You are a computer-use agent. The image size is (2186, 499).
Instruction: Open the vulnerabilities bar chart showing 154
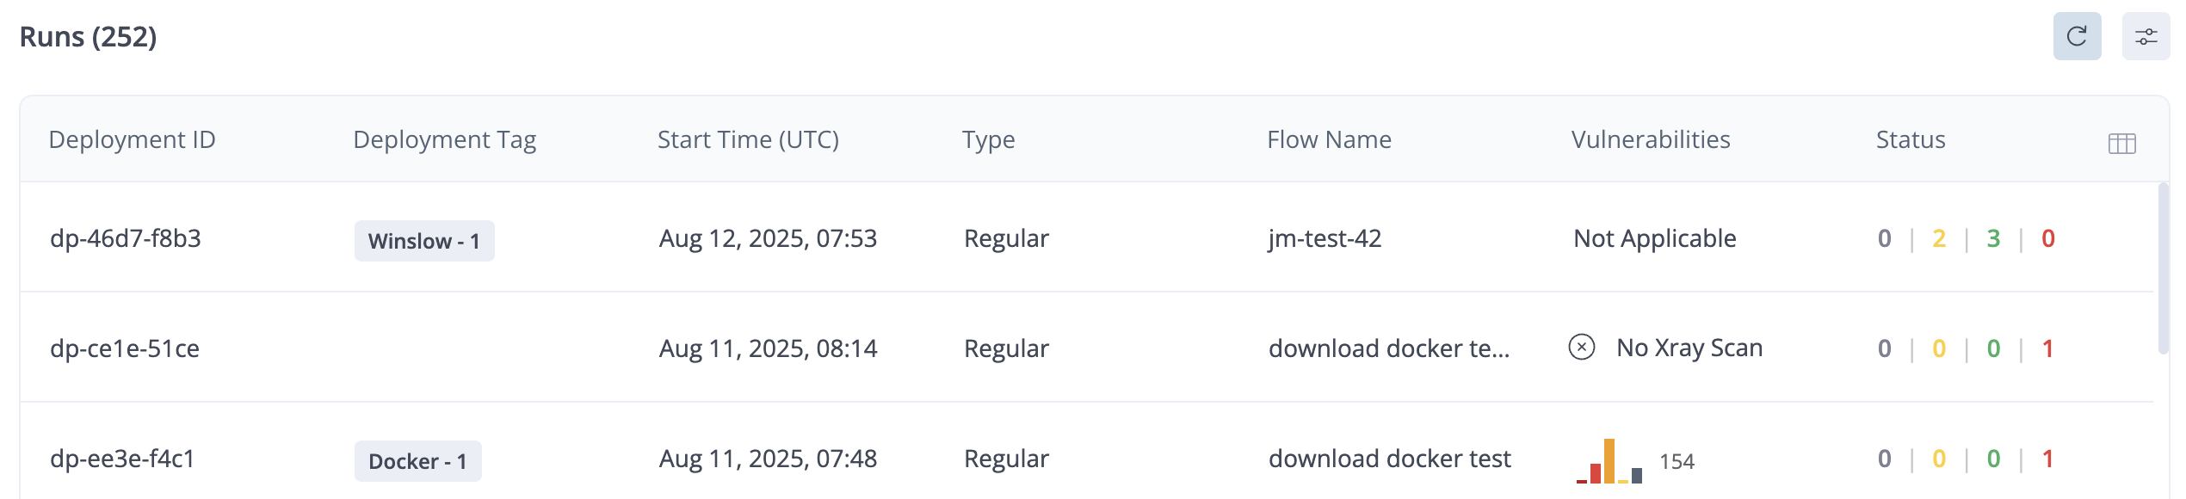[1609, 461]
